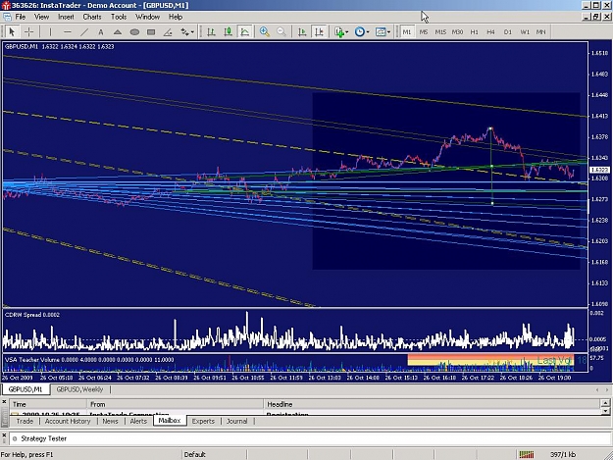Set timeframe to W1

(525, 32)
